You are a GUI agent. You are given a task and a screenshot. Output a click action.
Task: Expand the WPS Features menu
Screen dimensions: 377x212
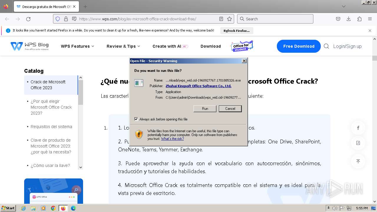coord(77,46)
